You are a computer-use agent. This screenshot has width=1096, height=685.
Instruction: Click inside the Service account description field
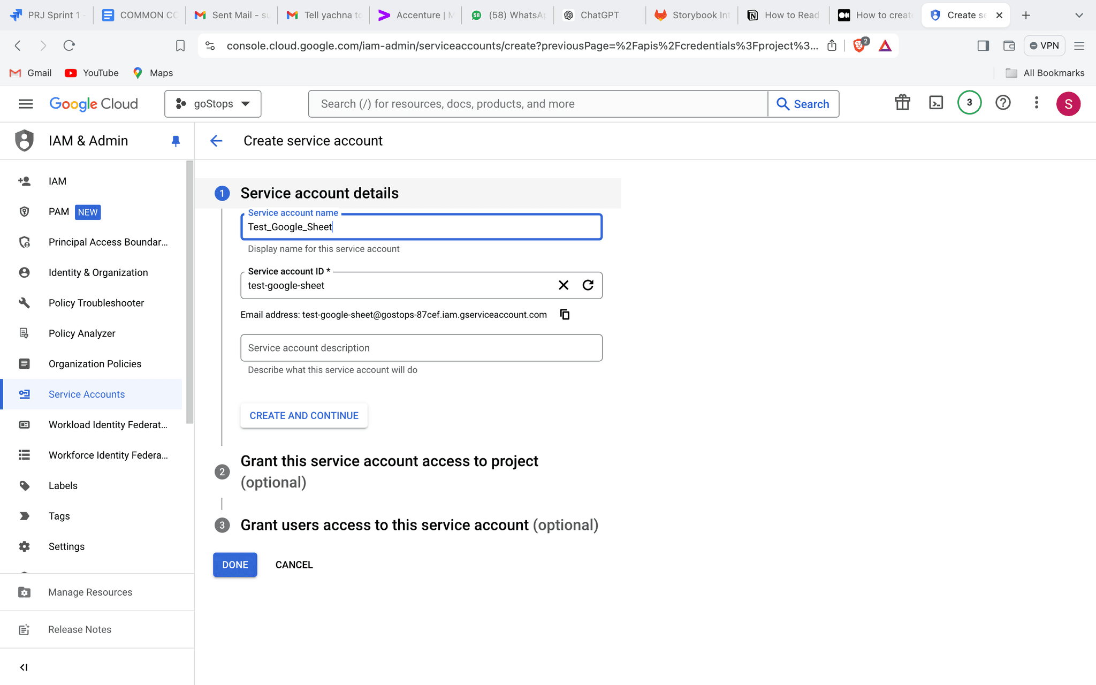tap(421, 348)
